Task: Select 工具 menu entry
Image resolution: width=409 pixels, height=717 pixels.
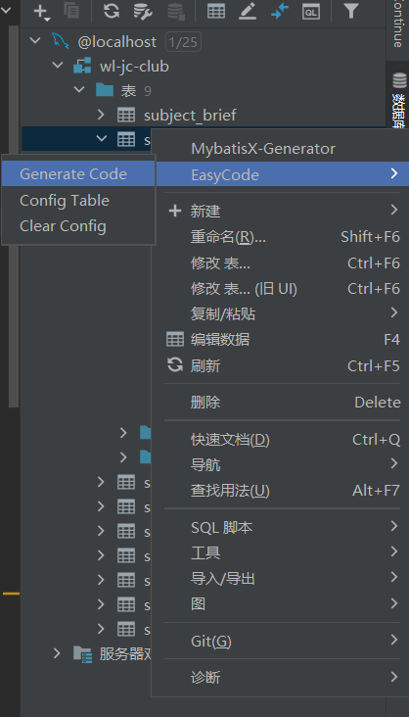Action: pos(282,553)
